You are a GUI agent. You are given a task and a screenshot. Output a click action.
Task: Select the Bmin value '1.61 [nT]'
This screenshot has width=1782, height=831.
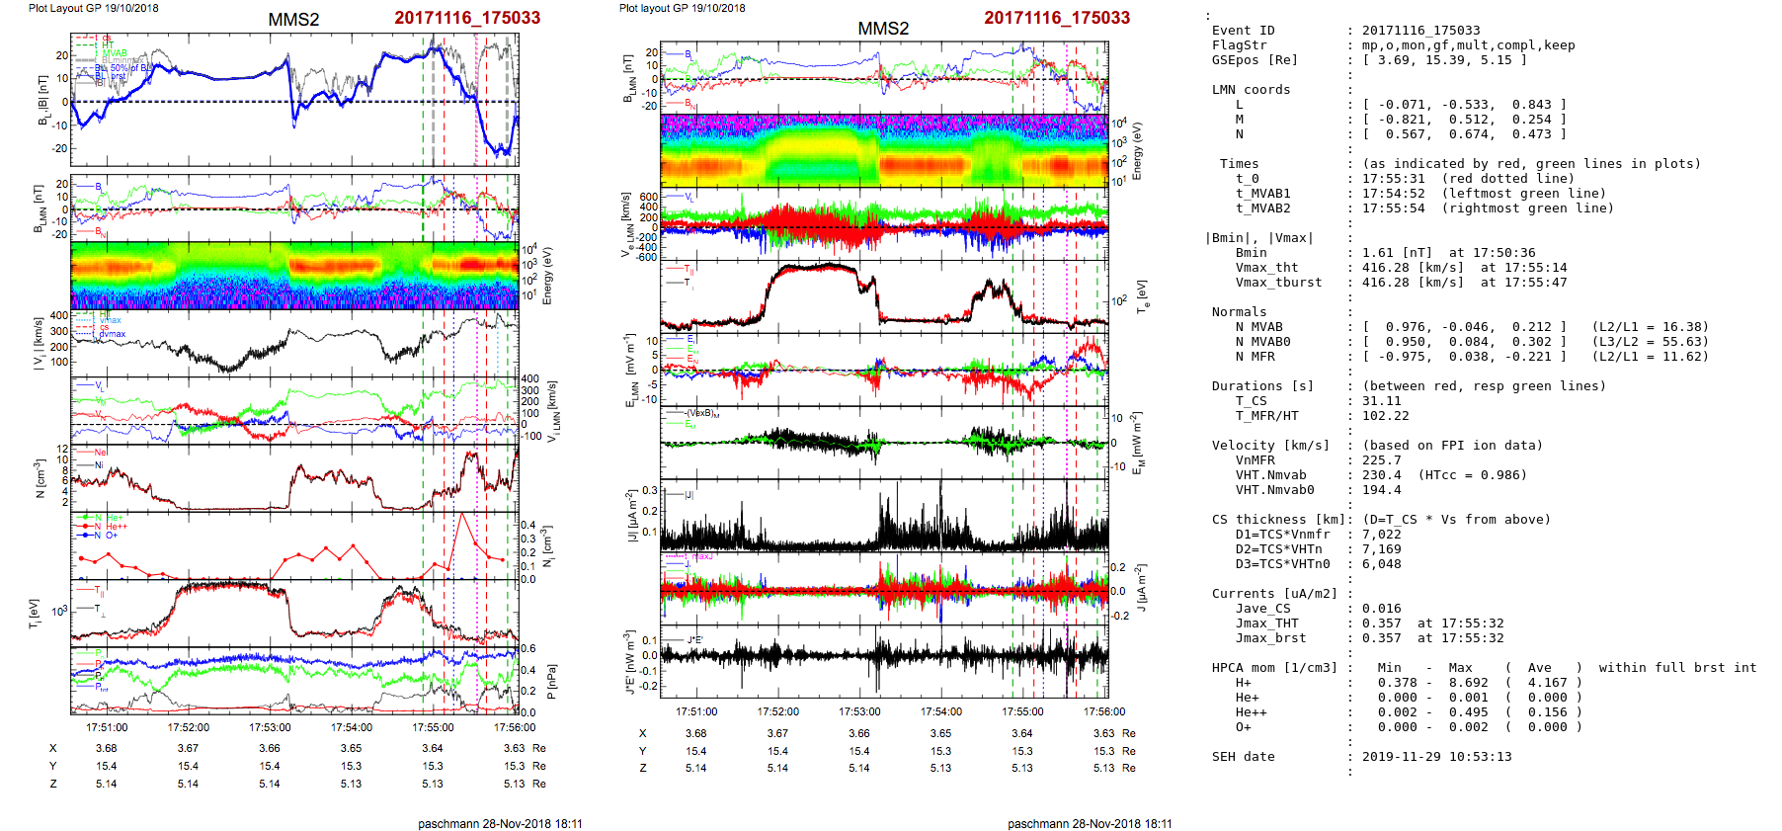coord(1398,253)
